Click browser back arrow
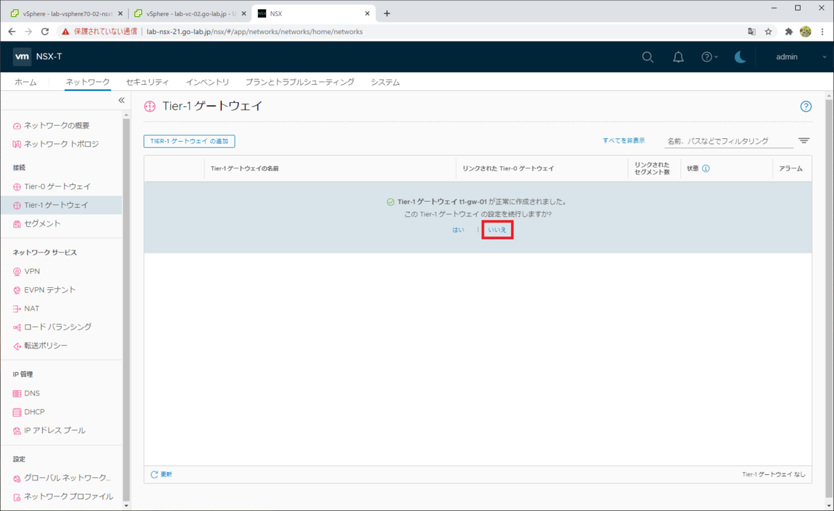Image resolution: width=834 pixels, height=511 pixels. coord(11,31)
